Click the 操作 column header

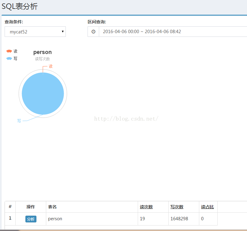31,207
